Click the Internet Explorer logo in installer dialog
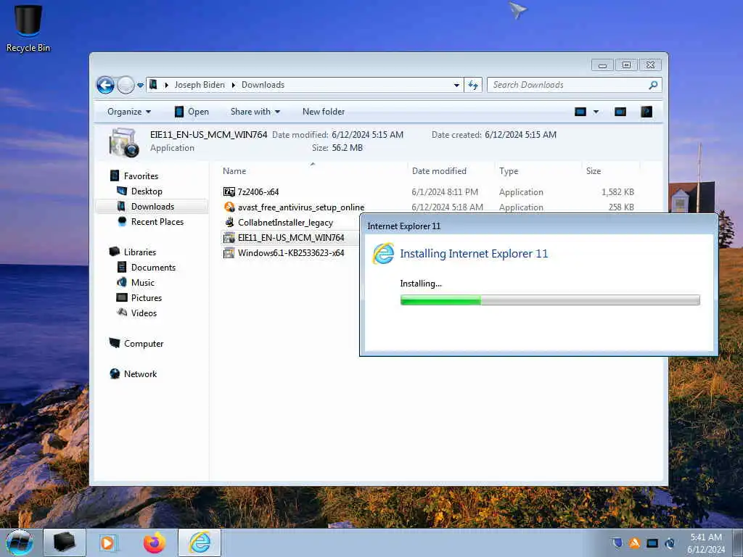The image size is (743, 557). point(383,253)
